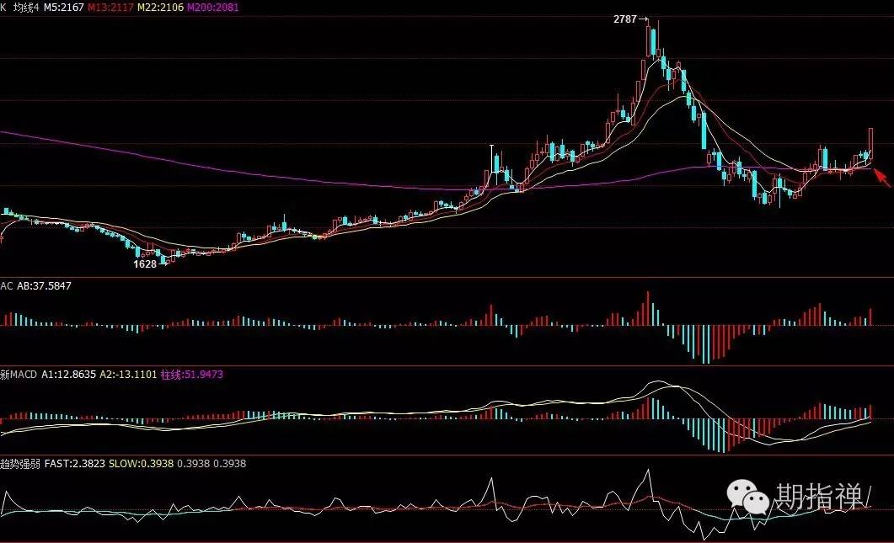Viewport: 894px width, 543px height.
Task: Click the deepest bar of the MACD histogram
Action: (724, 435)
